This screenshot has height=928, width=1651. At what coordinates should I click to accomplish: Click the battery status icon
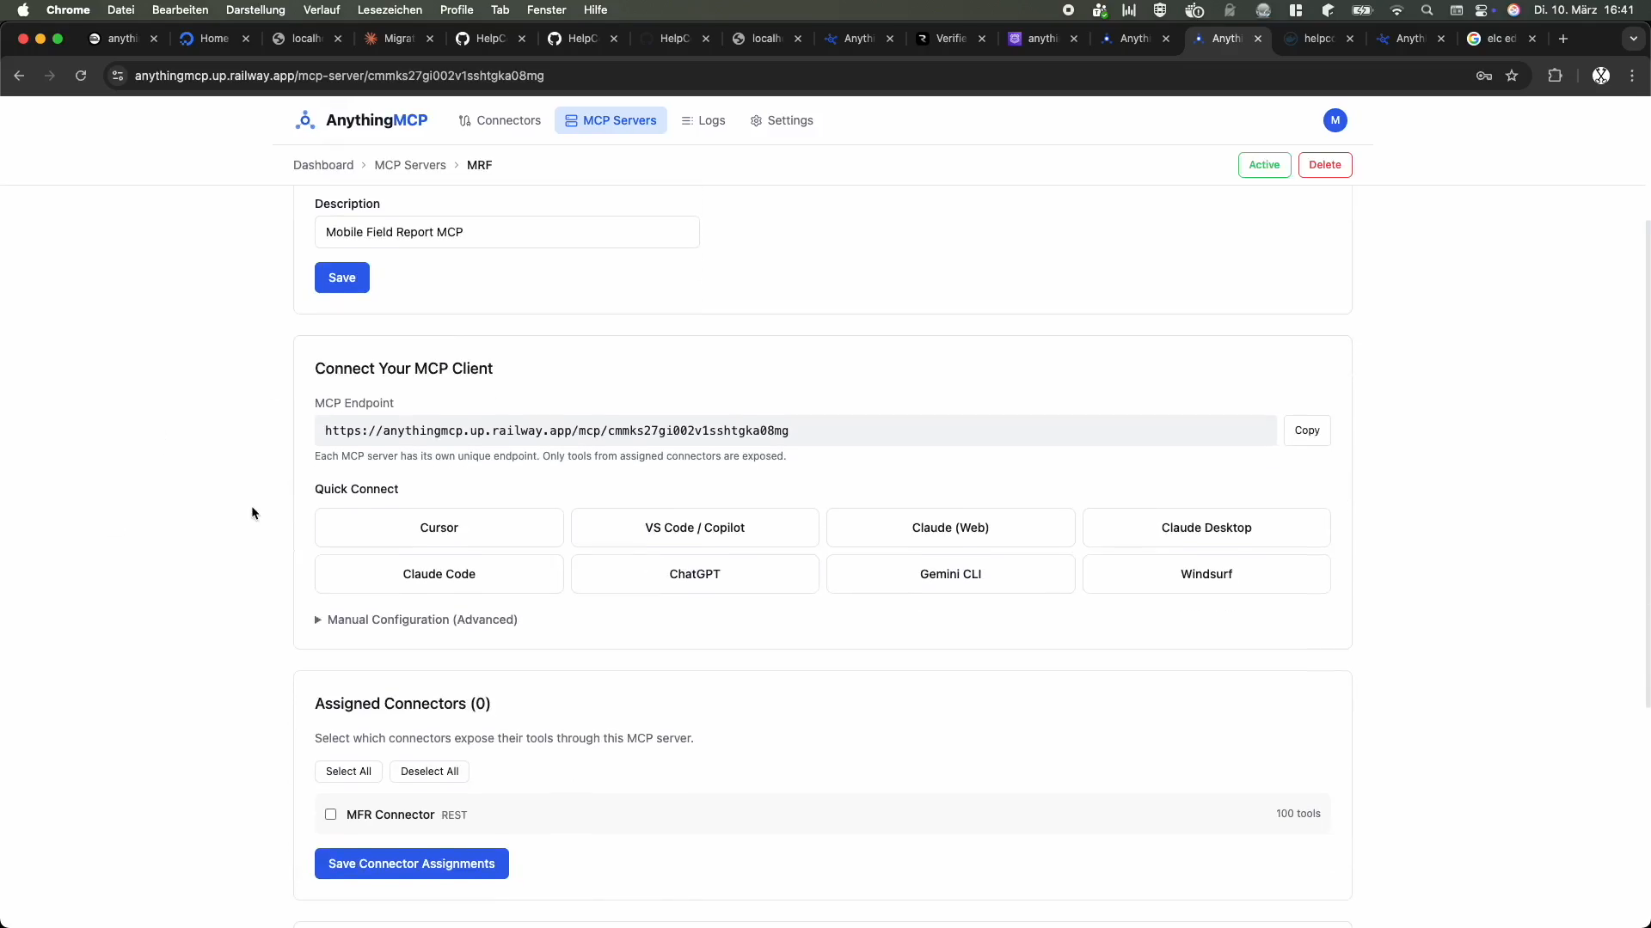click(x=1363, y=10)
